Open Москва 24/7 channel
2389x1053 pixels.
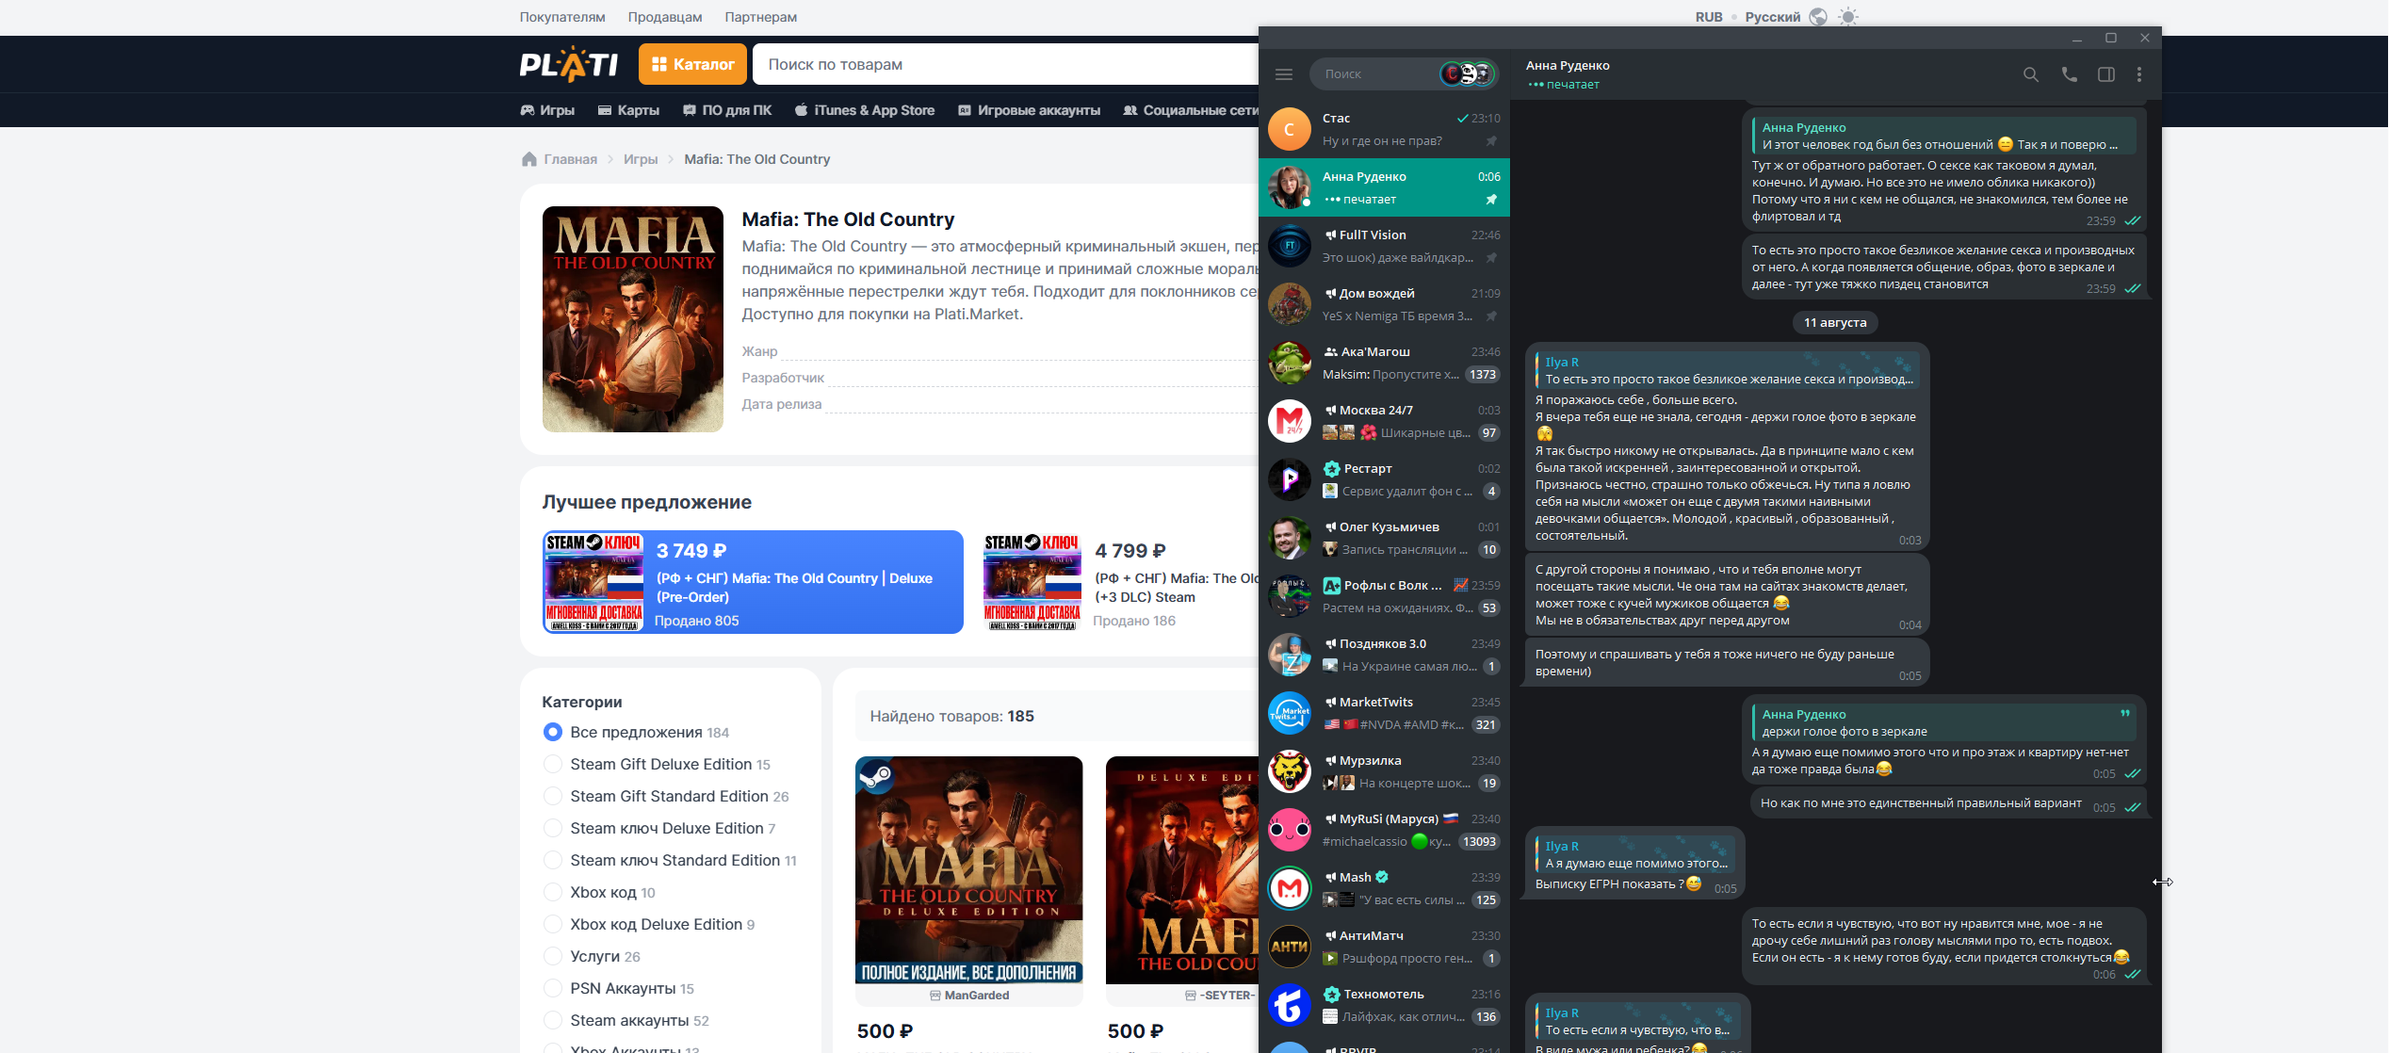coord(1384,421)
